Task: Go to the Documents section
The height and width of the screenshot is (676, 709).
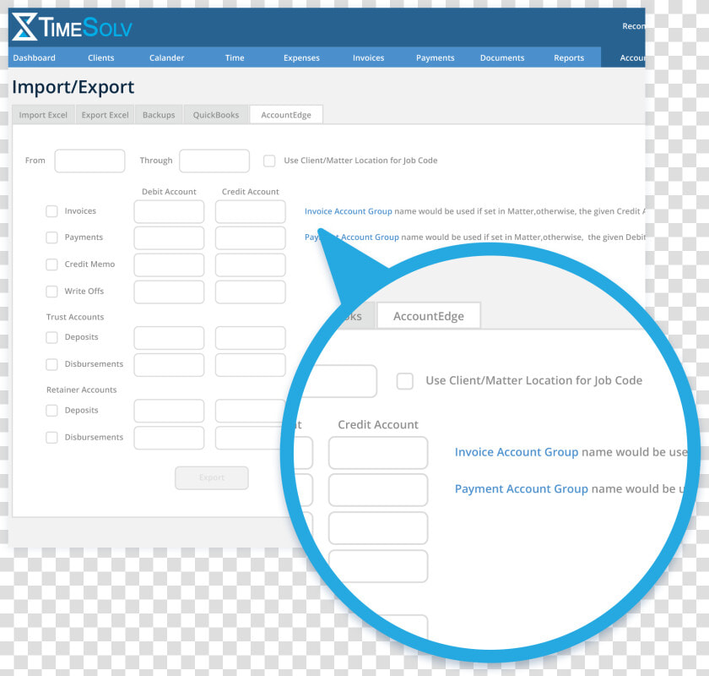Action: coord(502,58)
